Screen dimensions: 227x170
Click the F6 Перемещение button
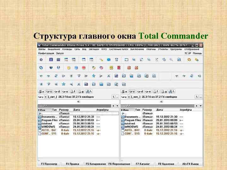pyautogui.click(x=119, y=164)
